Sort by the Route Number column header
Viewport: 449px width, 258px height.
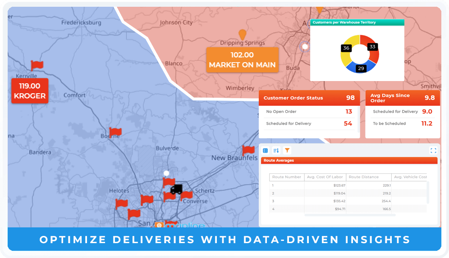click(287, 177)
